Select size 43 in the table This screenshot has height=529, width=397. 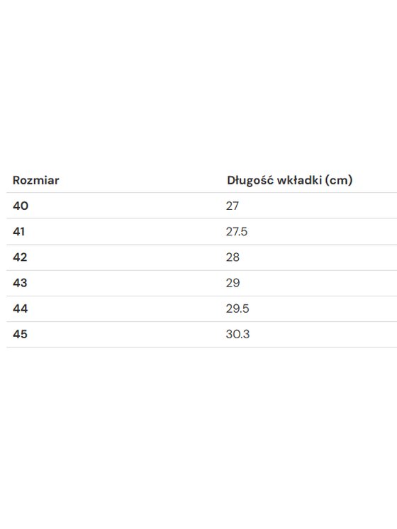click(x=20, y=283)
